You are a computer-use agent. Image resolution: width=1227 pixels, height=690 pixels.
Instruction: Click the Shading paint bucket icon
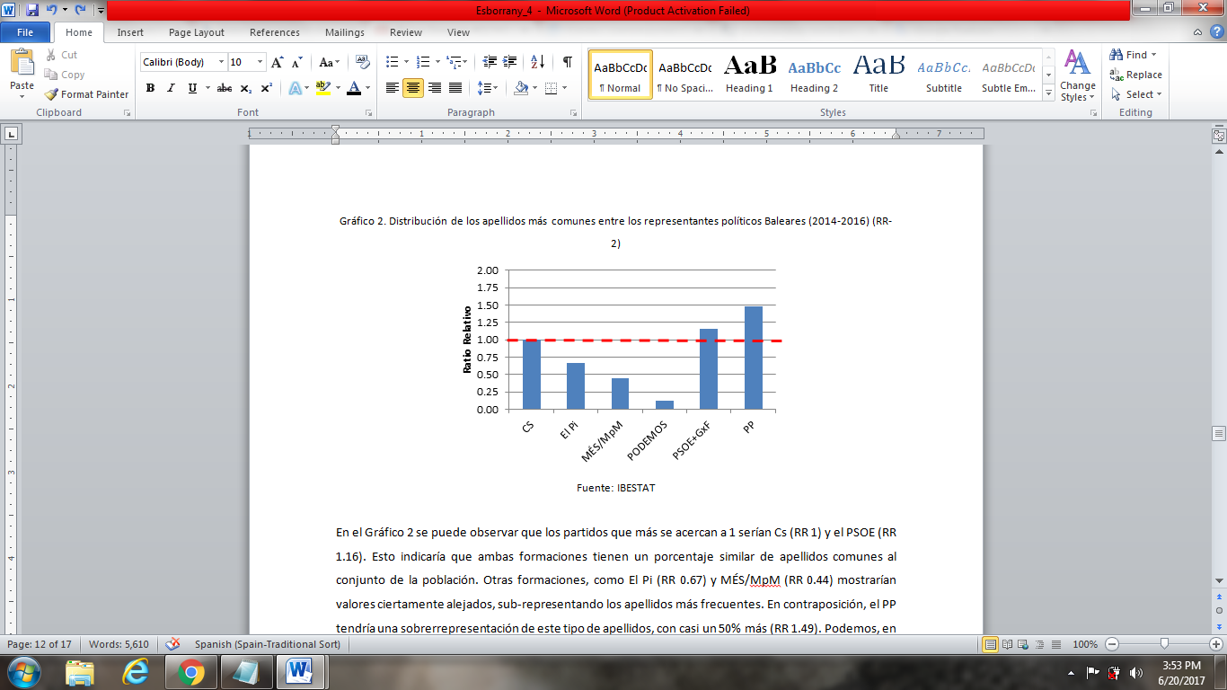click(521, 88)
